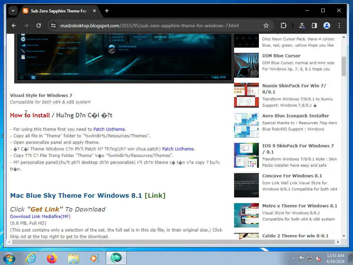The image size is (353, 265).
Task: Open a new tab with plus button
Action: 107,11
